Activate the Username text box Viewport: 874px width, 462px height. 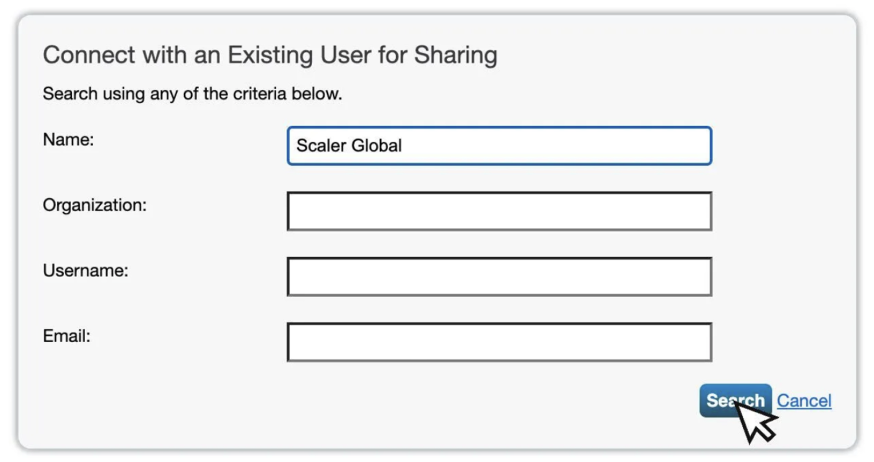coord(499,276)
